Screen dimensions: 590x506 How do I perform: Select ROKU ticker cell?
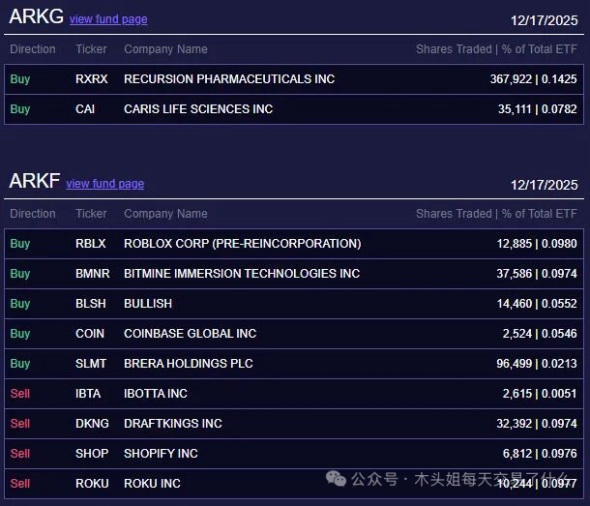click(x=92, y=484)
